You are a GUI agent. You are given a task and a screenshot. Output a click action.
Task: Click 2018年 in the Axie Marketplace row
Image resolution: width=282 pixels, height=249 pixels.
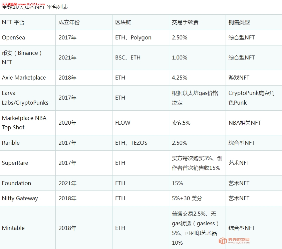[x=67, y=78]
